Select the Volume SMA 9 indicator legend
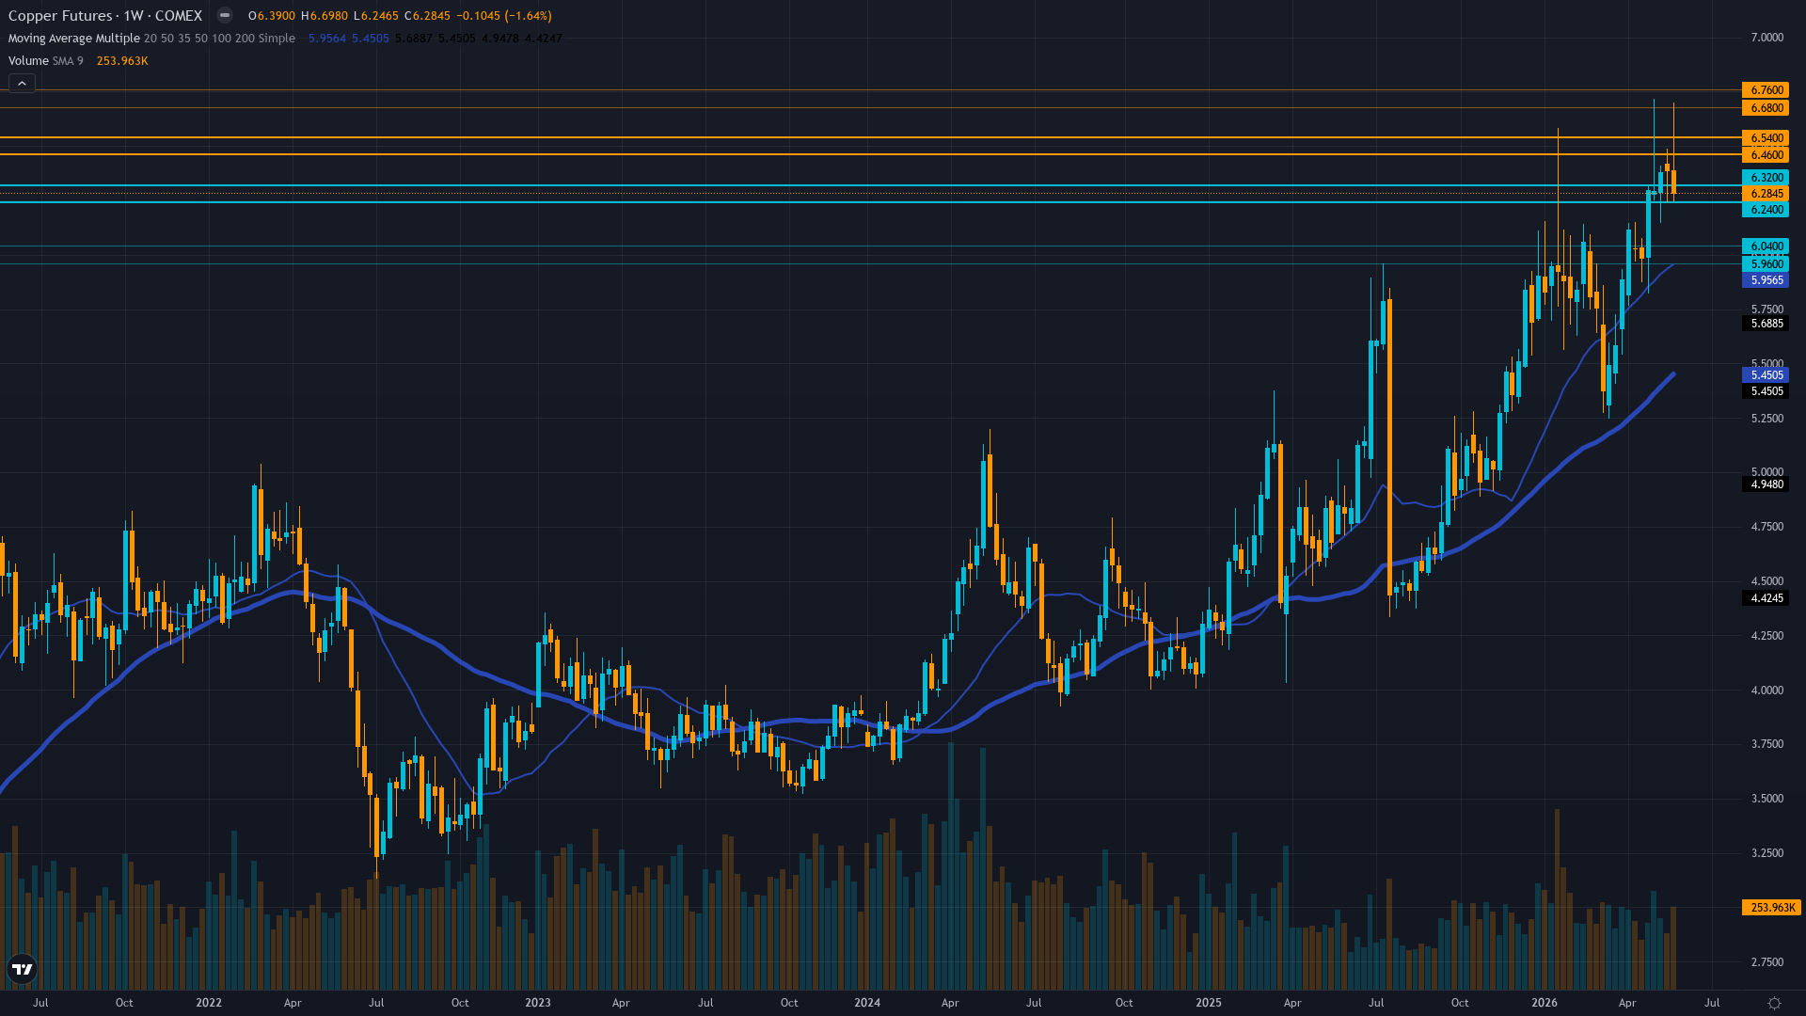 (x=45, y=61)
